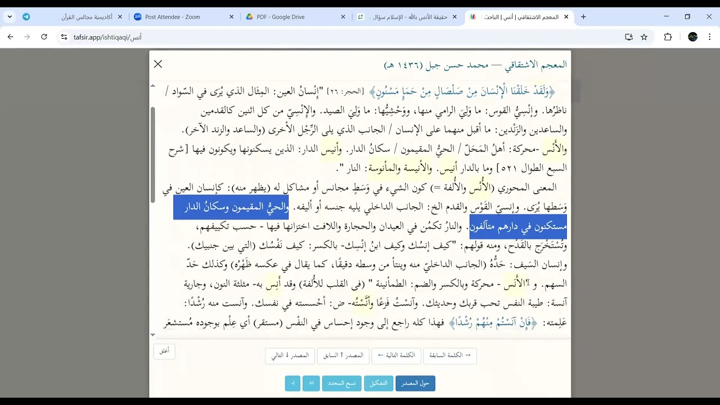720x405 pixels.
Task: Click the modal's vertical scrollbar thumb
Action: (152, 155)
